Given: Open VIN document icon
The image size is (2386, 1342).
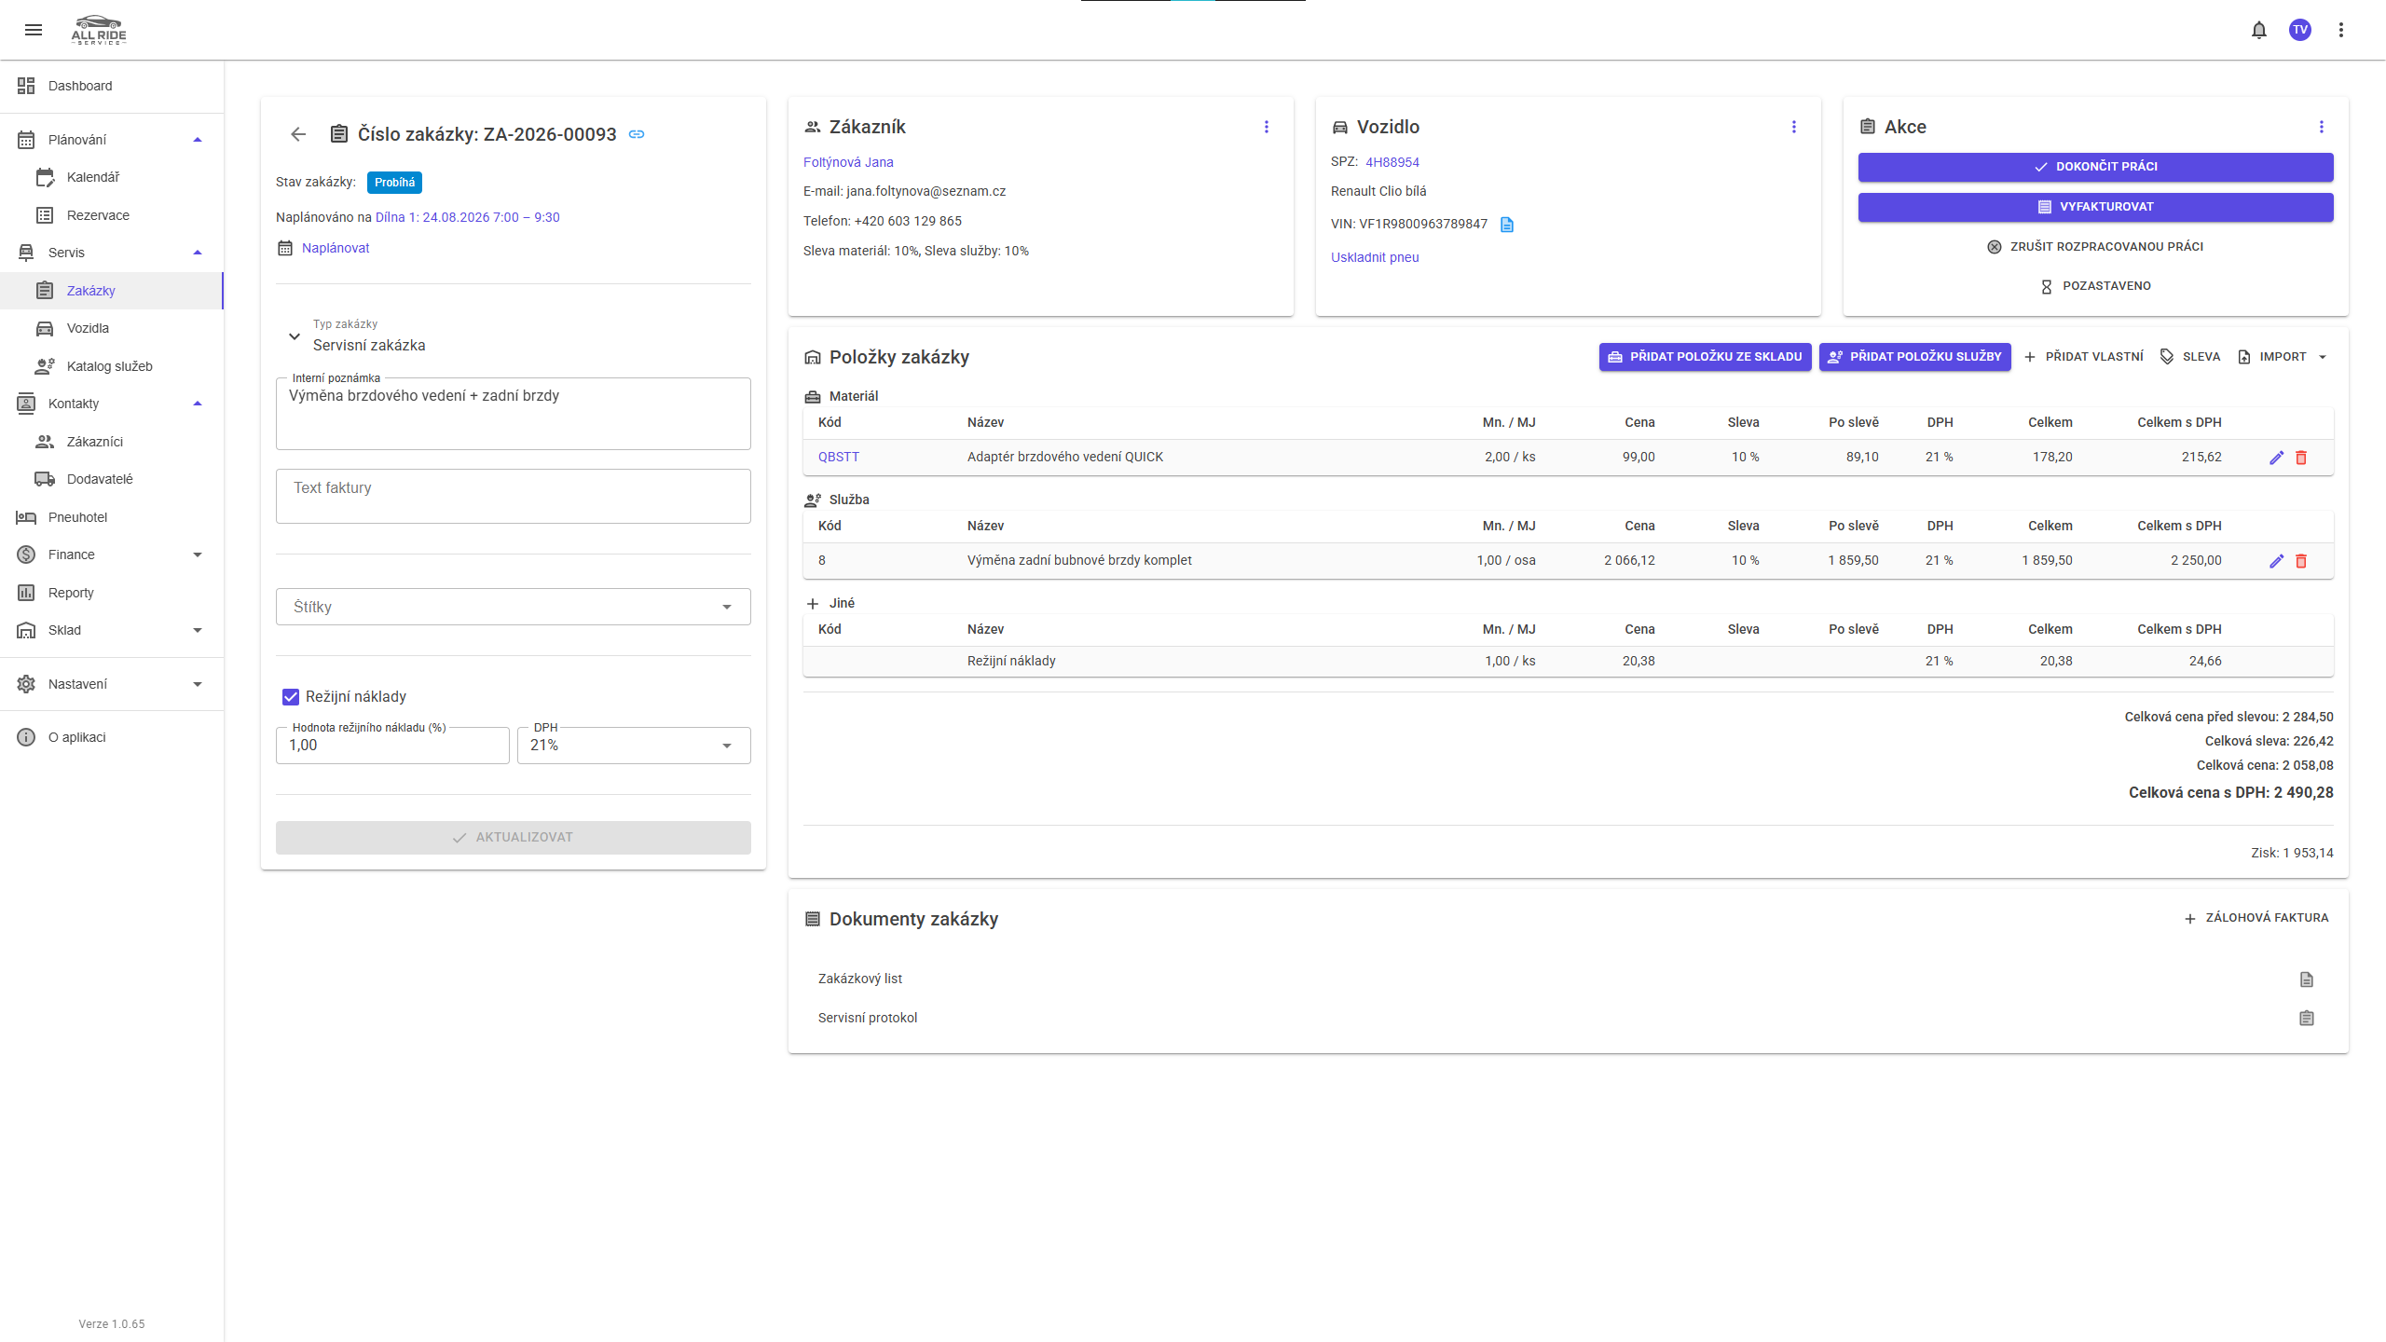Looking at the screenshot, I should coord(1507,225).
